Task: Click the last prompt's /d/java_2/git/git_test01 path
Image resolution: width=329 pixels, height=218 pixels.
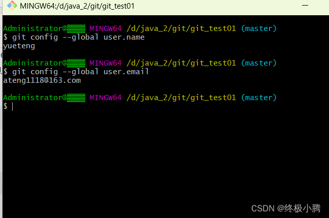Action: (x=181, y=98)
